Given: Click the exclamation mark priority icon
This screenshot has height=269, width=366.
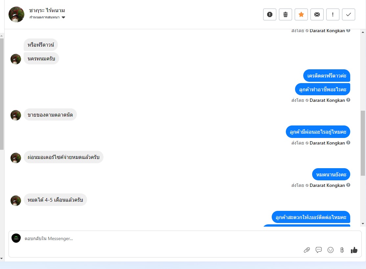Looking at the screenshot, I should [332, 14].
